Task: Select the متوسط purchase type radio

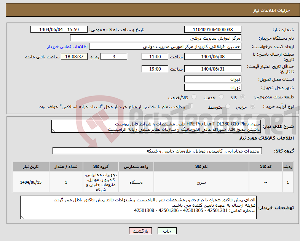Action: 228,106
